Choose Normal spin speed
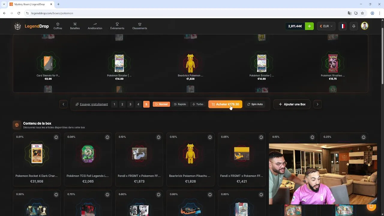 (x=161, y=104)
